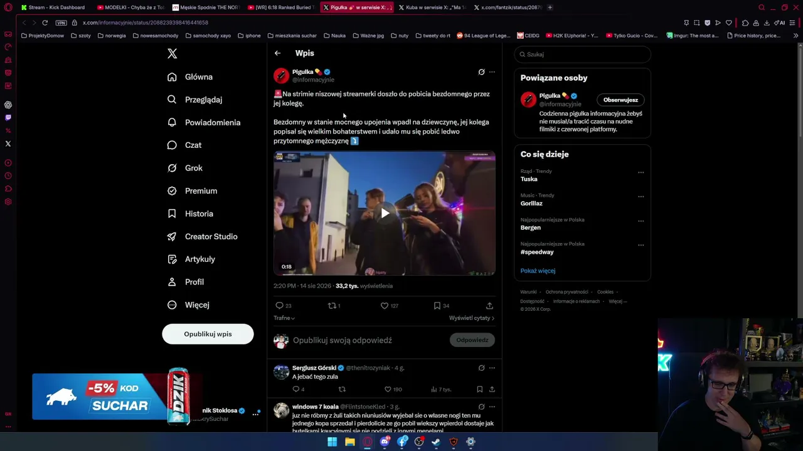Switch to the Męskie Spodnie THE NORTH tab
803x451 pixels.
tap(206, 8)
